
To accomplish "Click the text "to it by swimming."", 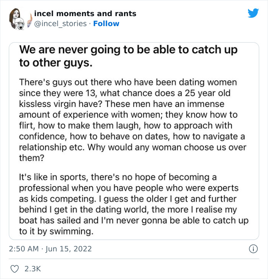I will [x=56, y=231].
